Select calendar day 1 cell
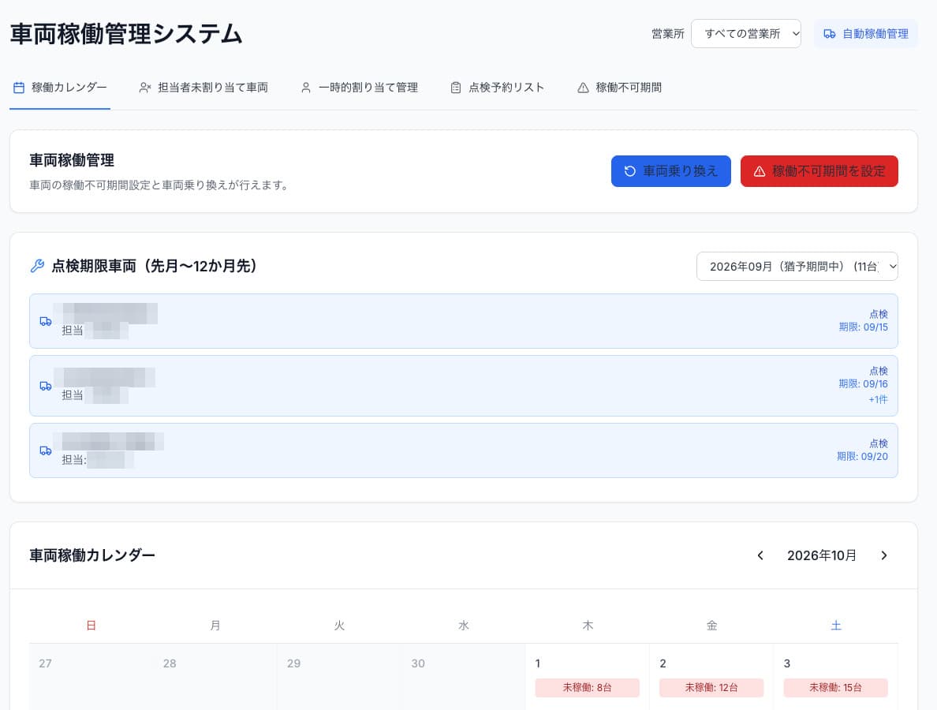 [588, 677]
